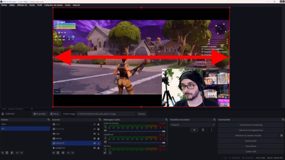Delete the scene transition with the trash icon

[x=203, y=130]
